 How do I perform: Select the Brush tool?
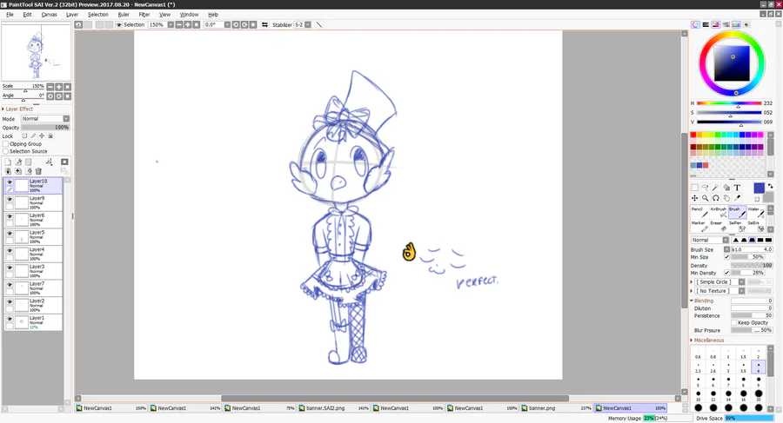click(x=737, y=212)
